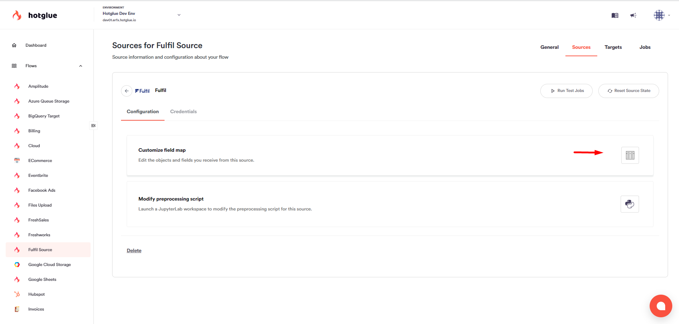Go back using the arrow beside Fulfil

tap(127, 91)
